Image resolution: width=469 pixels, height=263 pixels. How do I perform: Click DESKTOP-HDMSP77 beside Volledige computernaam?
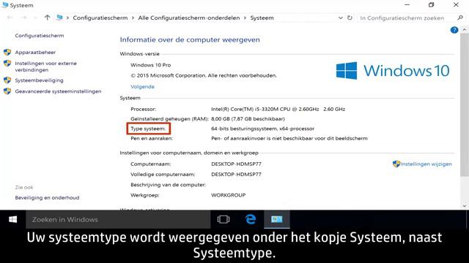click(x=236, y=175)
